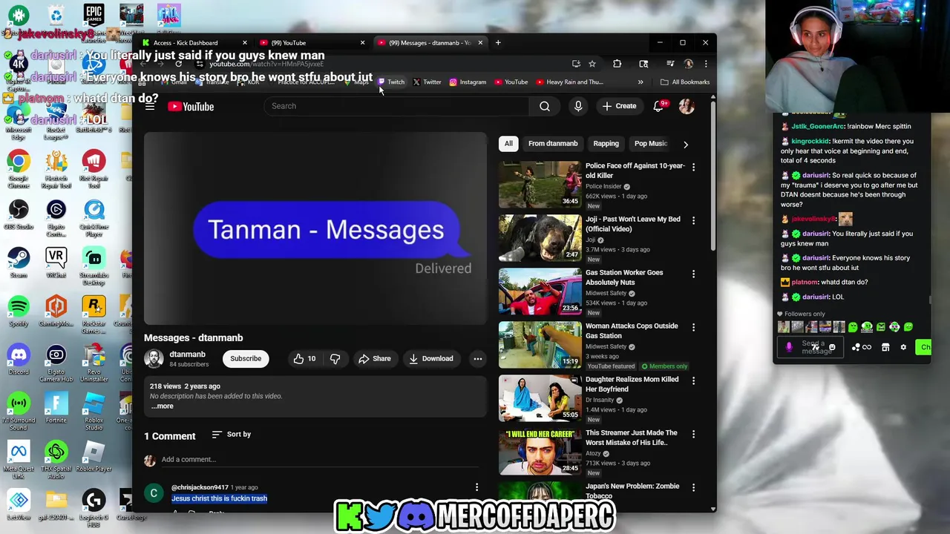The height and width of the screenshot is (534, 950).
Task: Click the Tanman - Messages video player
Action: (x=315, y=228)
